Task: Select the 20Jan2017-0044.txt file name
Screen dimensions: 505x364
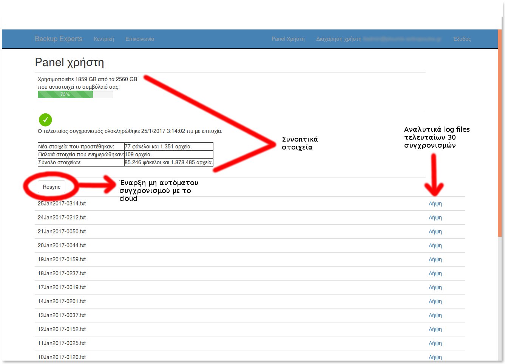Action: pyautogui.click(x=62, y=245)
